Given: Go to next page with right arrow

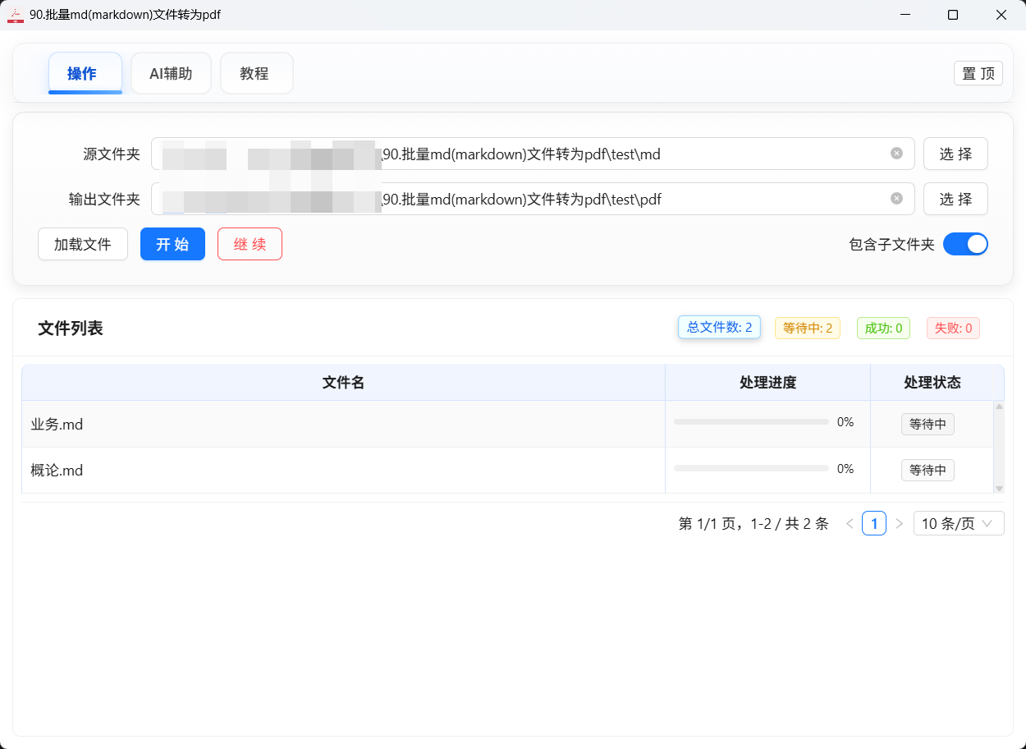Looking at the screenshot, I should coord(899,523).
